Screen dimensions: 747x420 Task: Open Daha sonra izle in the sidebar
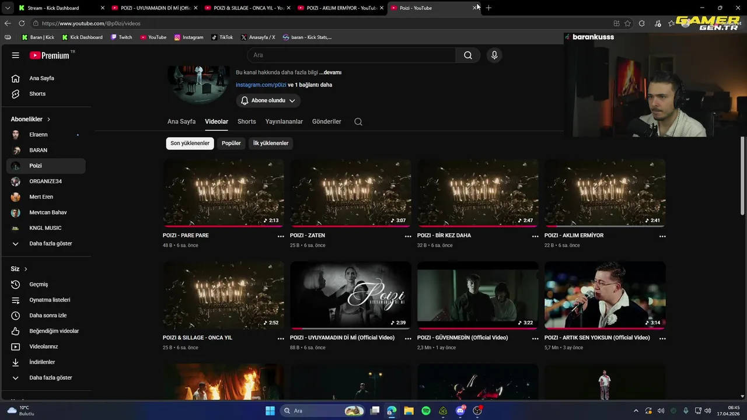click(x=46, y=316)
